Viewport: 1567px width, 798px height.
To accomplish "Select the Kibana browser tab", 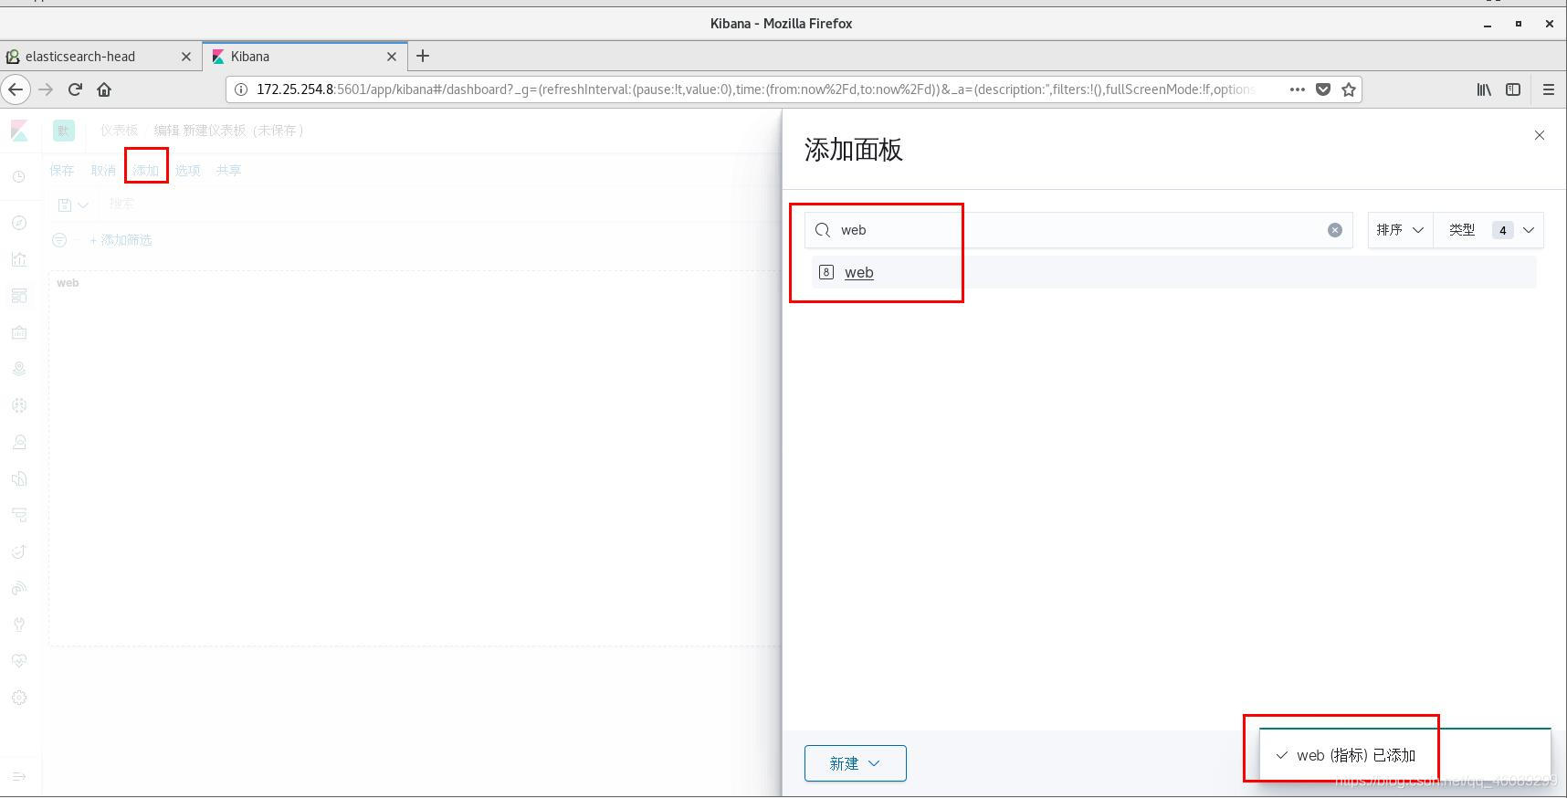I will click(305, 56).
